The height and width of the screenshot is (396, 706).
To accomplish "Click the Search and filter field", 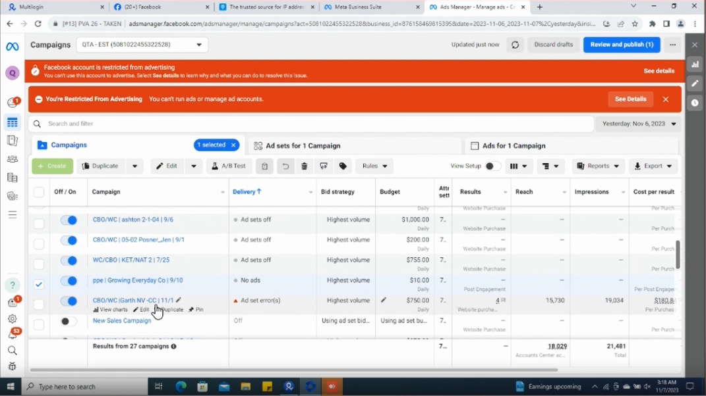I will (312, 124).
